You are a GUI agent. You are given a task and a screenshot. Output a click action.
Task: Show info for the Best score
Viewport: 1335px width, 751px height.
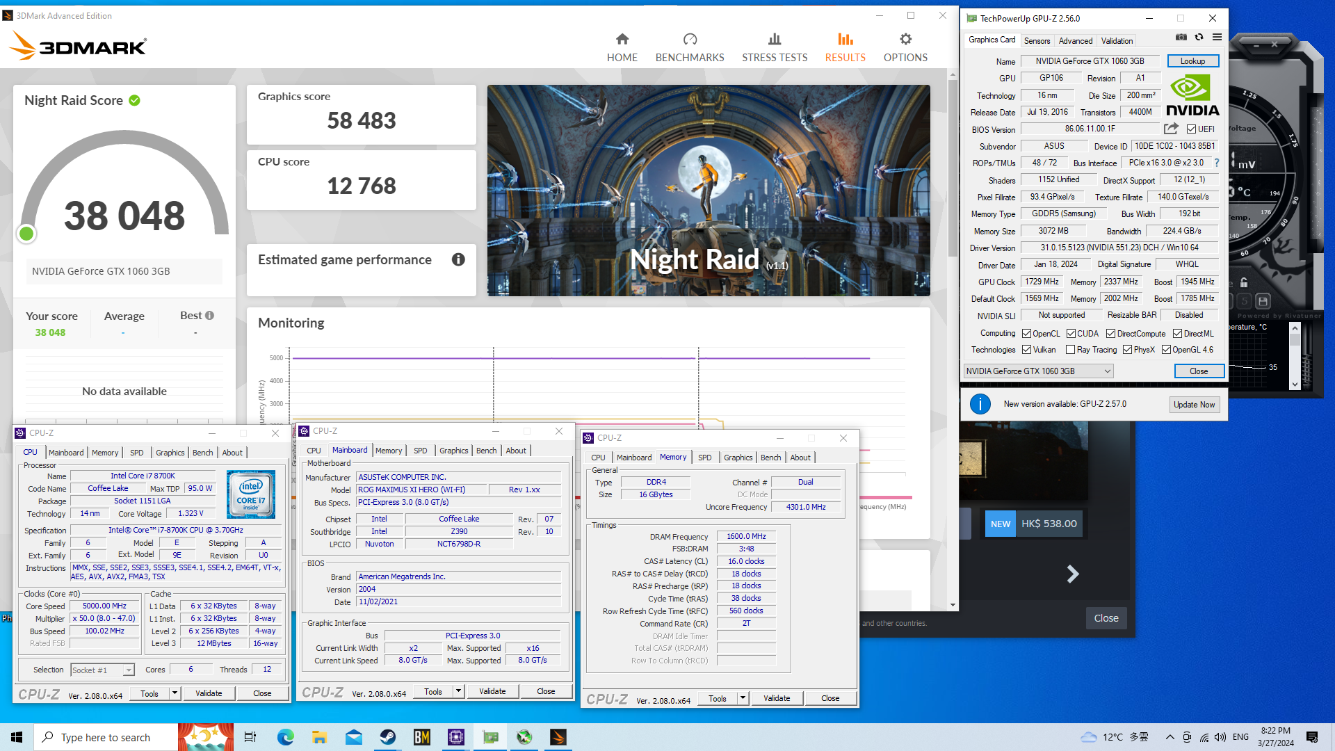click(x=209, y=315)
